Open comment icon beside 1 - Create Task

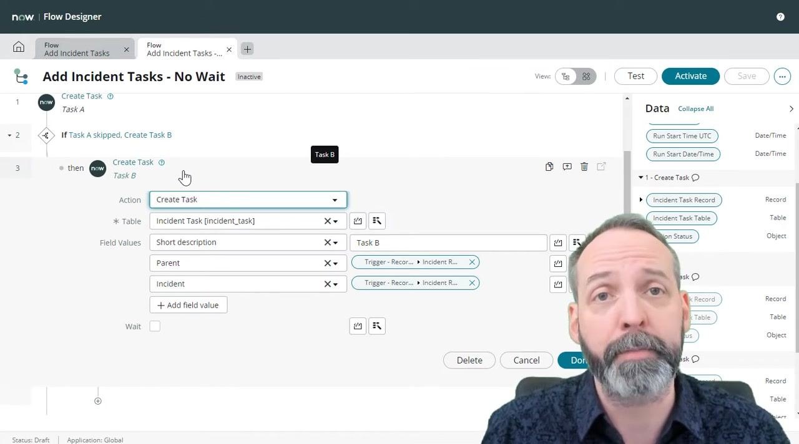coord(695,178)
